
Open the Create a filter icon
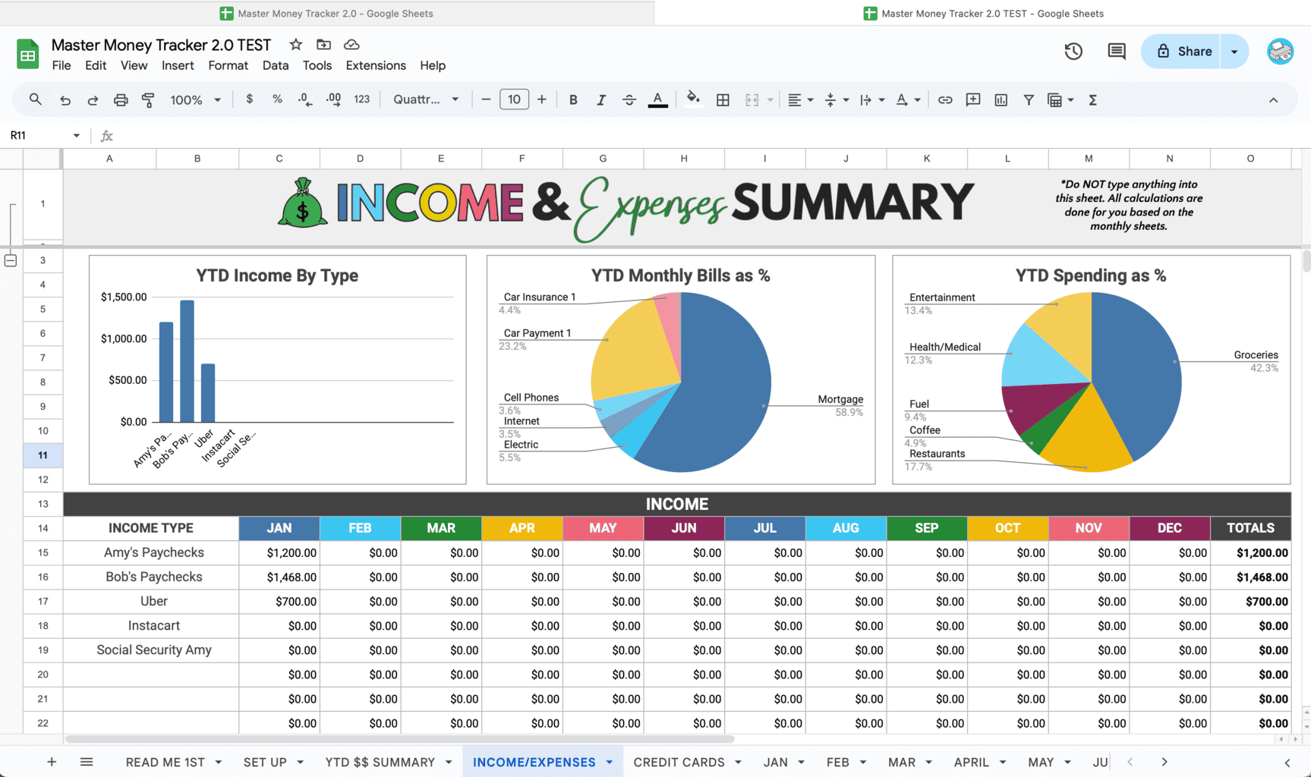coord(1029,99)
